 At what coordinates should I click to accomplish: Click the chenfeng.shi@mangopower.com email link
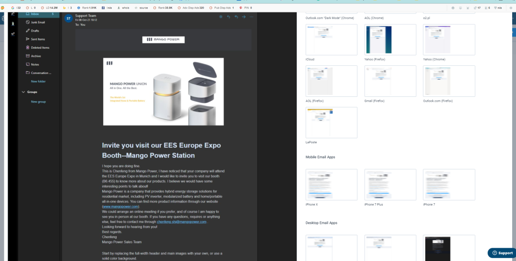click(x=182, y=222)
